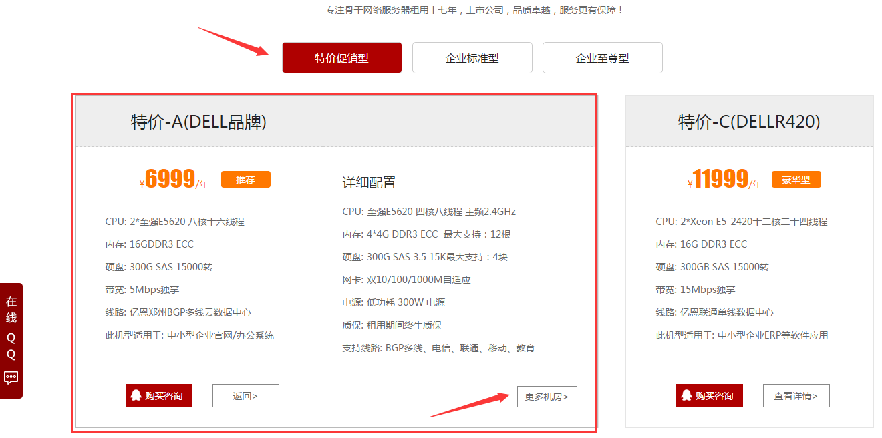This screenshot has height=438, width=882.
Task: Open 更多机房> for more data centers
Action: (547, 396)
